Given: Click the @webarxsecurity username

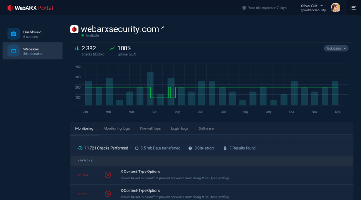Looking at the screenshot, I should (x=313, y=10).
